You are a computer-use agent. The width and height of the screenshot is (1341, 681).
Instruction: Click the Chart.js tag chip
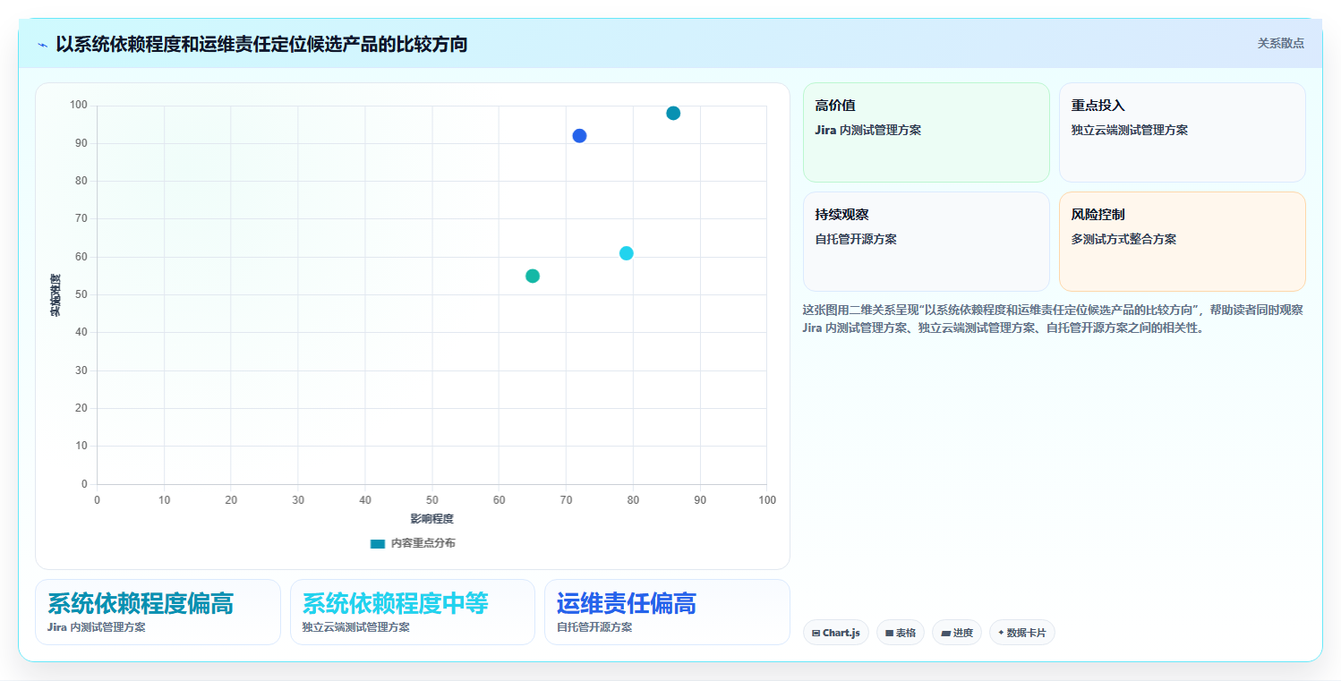[835, 633]
